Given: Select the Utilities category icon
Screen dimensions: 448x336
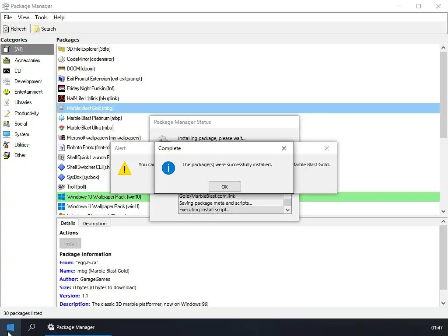Looking at the screenshot, I should 7,145.
